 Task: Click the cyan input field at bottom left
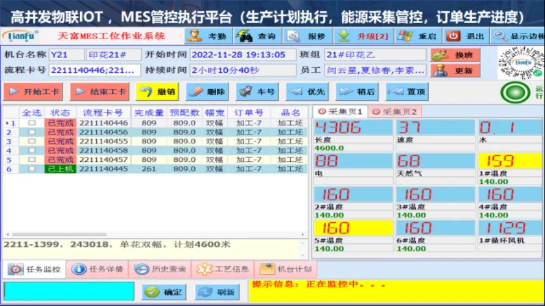[x=69, y=291]
